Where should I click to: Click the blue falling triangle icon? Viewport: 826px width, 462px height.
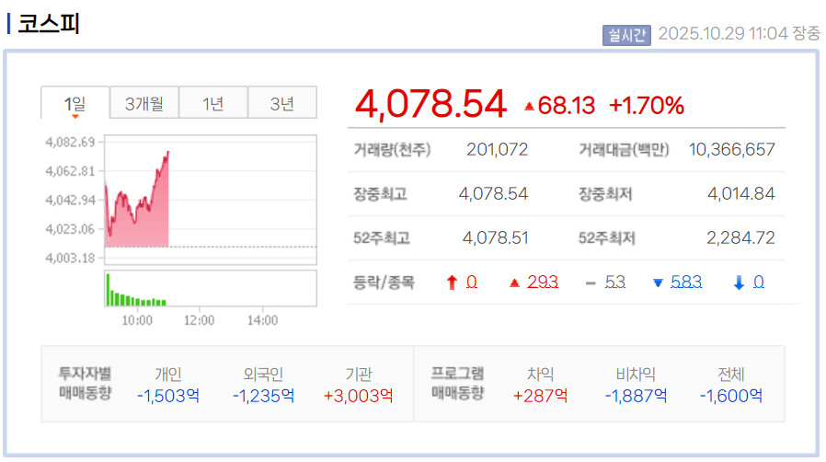coord(658,283)
